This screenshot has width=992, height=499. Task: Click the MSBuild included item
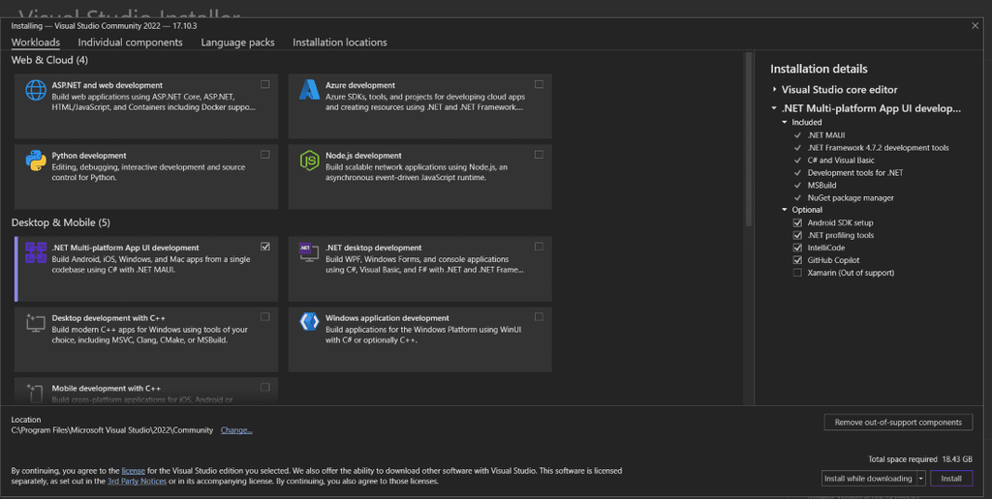tap(821, 185)
